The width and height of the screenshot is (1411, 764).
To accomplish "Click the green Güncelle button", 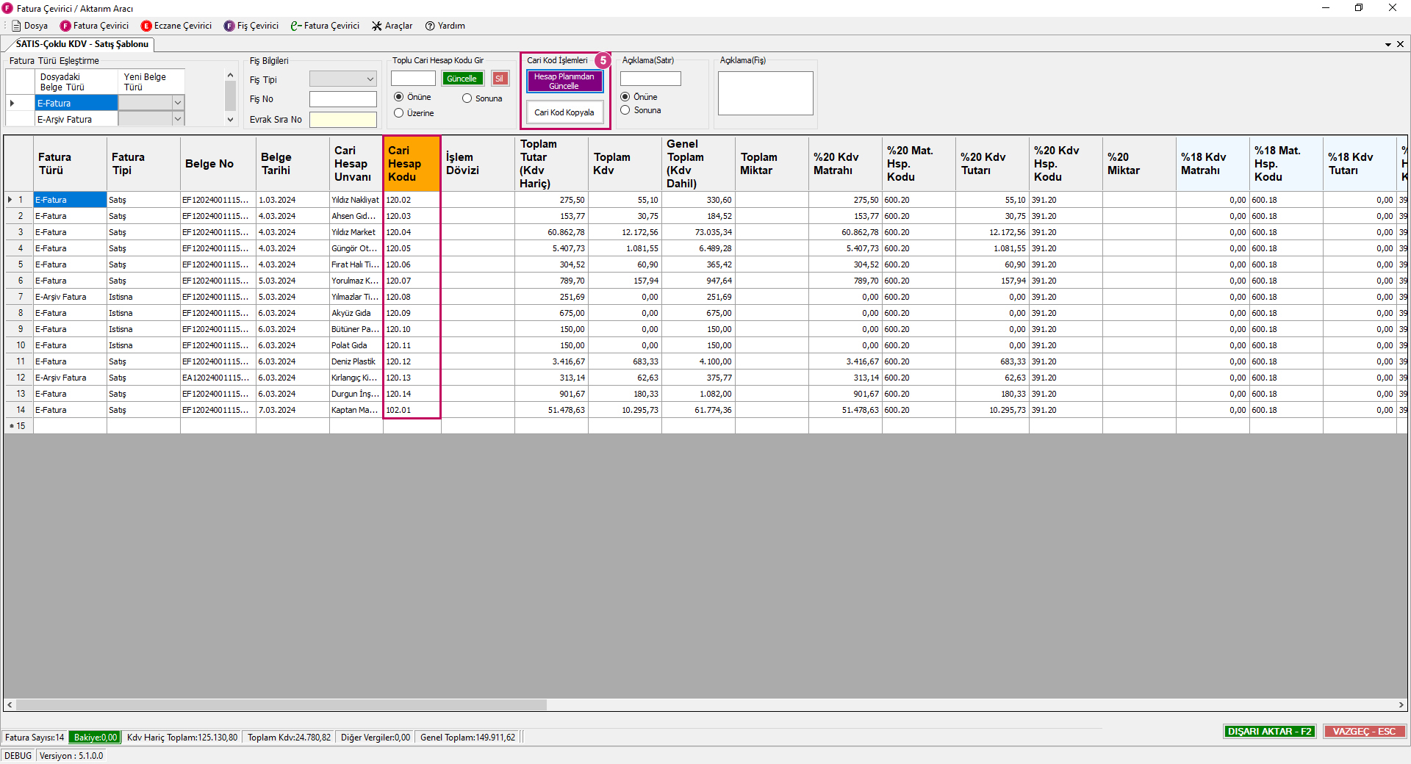I will tap(462, 79).
